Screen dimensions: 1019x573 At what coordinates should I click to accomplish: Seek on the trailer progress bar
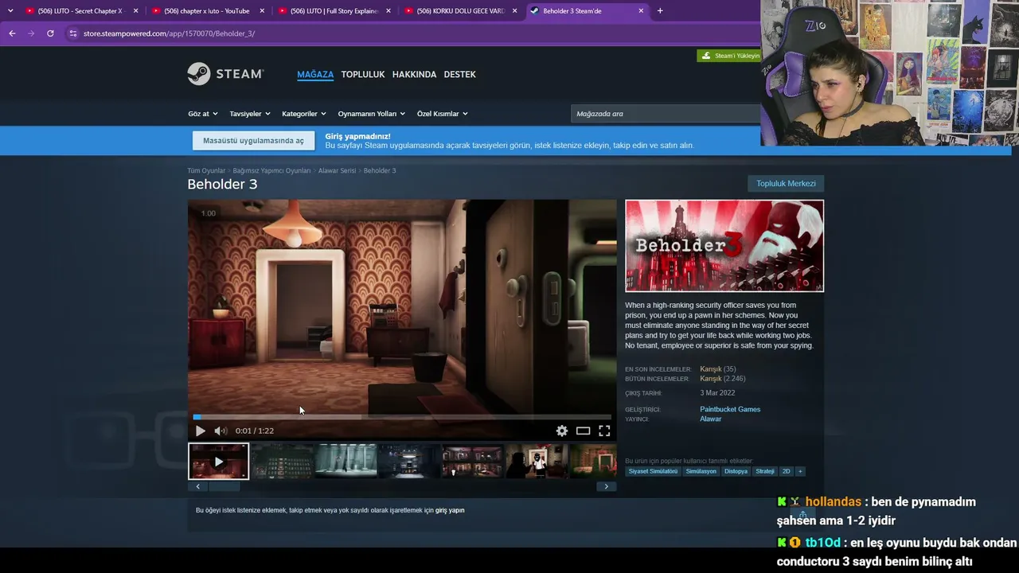coord(402,416)
